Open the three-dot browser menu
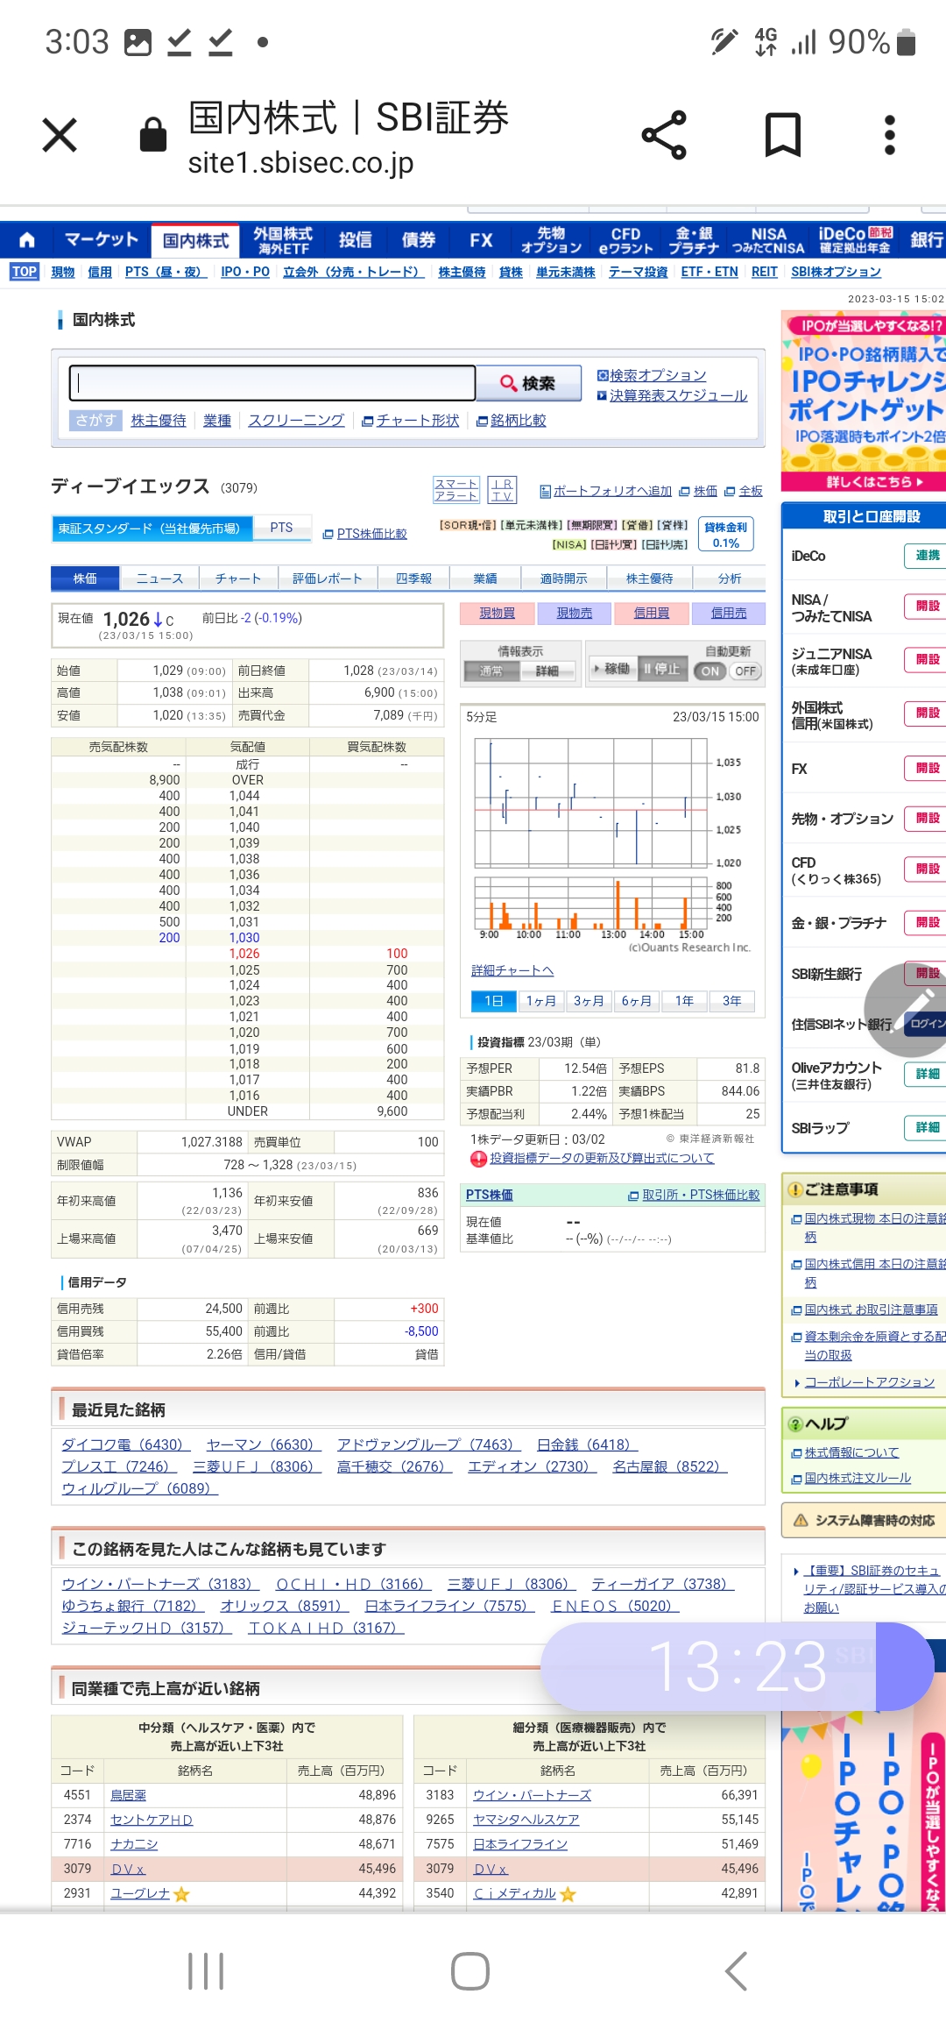 pyautogui.click(x=890, y=135)
